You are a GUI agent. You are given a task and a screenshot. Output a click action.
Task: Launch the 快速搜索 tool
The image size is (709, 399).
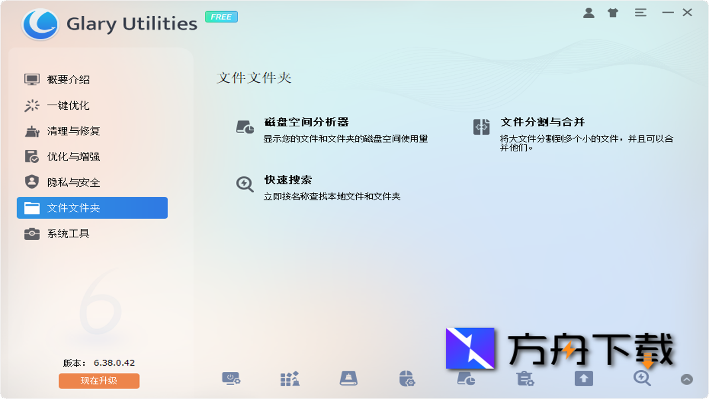click(288, 180)
